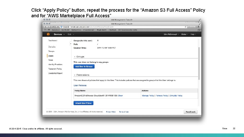This screenshot has width=244, height=137.
Task: Show the AmazonEC2FullAccess policy document
Action: (x=120, y=96)
